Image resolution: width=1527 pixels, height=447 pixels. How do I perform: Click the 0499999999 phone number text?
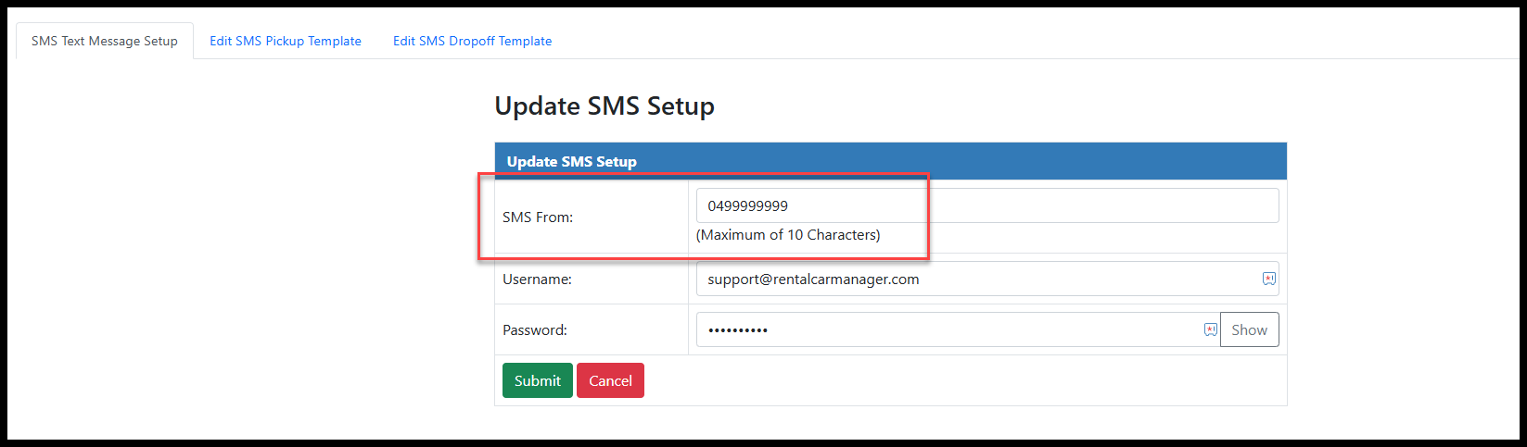click(x=747, y=205)
